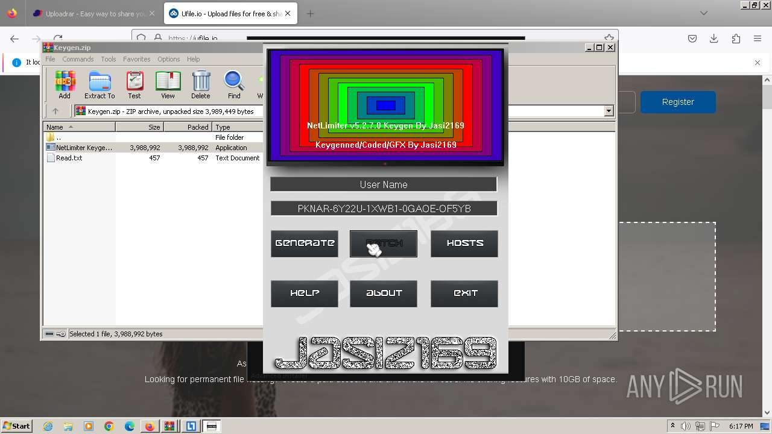Open the File menu in WinRAR

click(x=50, y=59)
